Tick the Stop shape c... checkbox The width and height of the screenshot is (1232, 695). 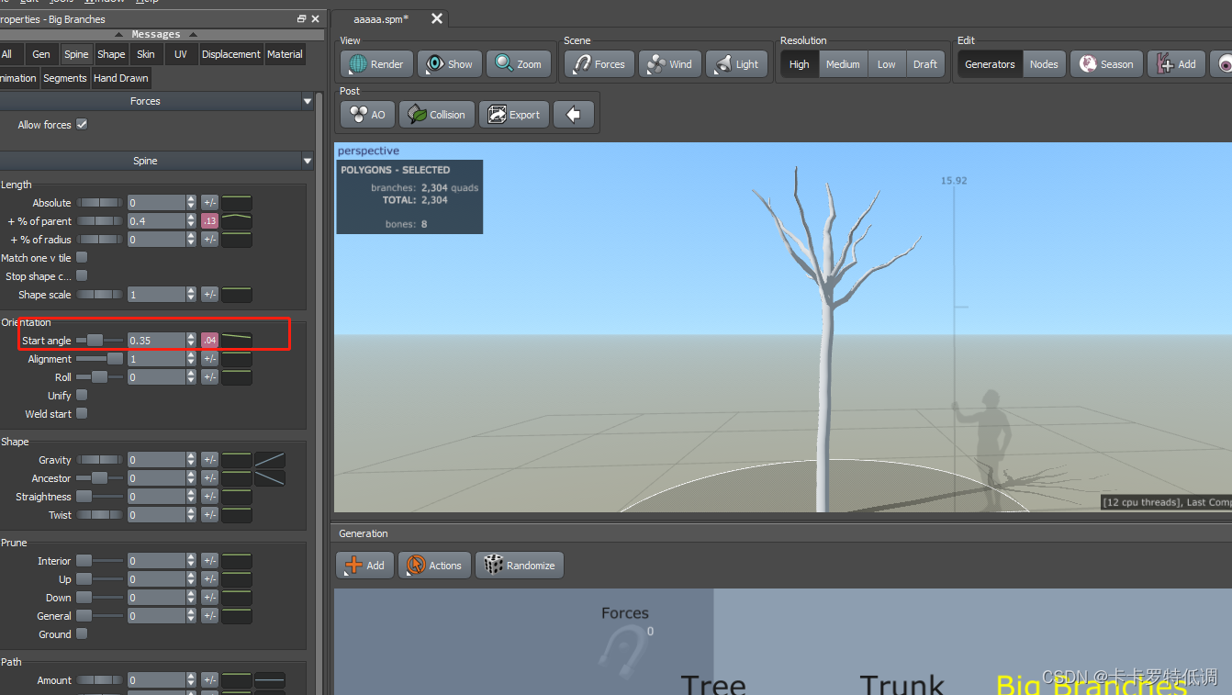[x=82, y=276]
